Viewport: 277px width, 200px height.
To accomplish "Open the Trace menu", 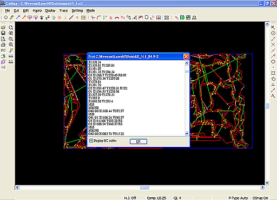I will click(63, 11).
